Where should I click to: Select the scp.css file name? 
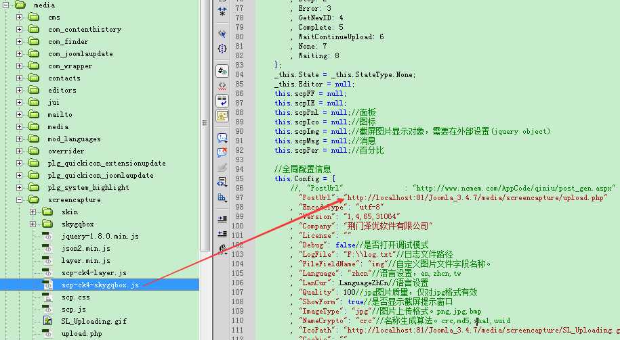76,297
